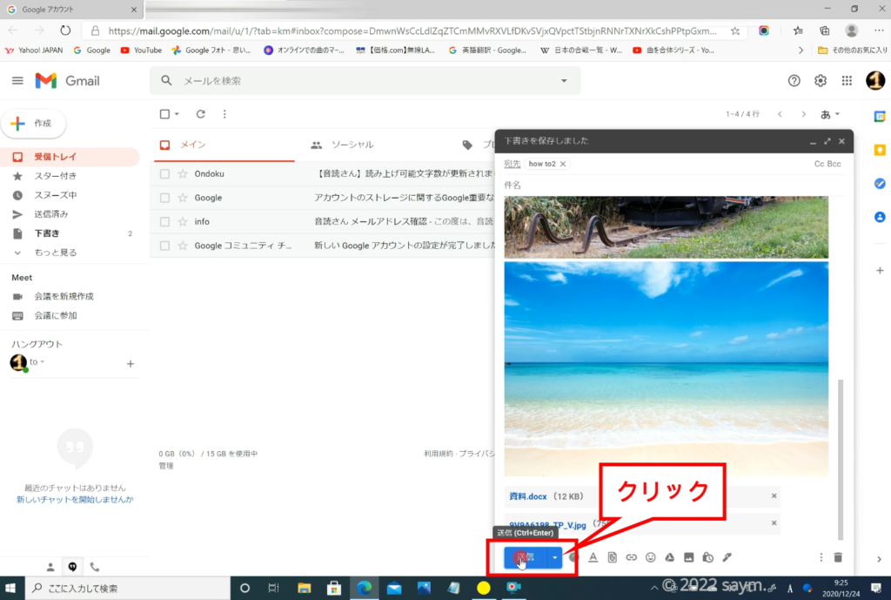
Task: Click the insert photo icon
Action: tap(689, 557)
